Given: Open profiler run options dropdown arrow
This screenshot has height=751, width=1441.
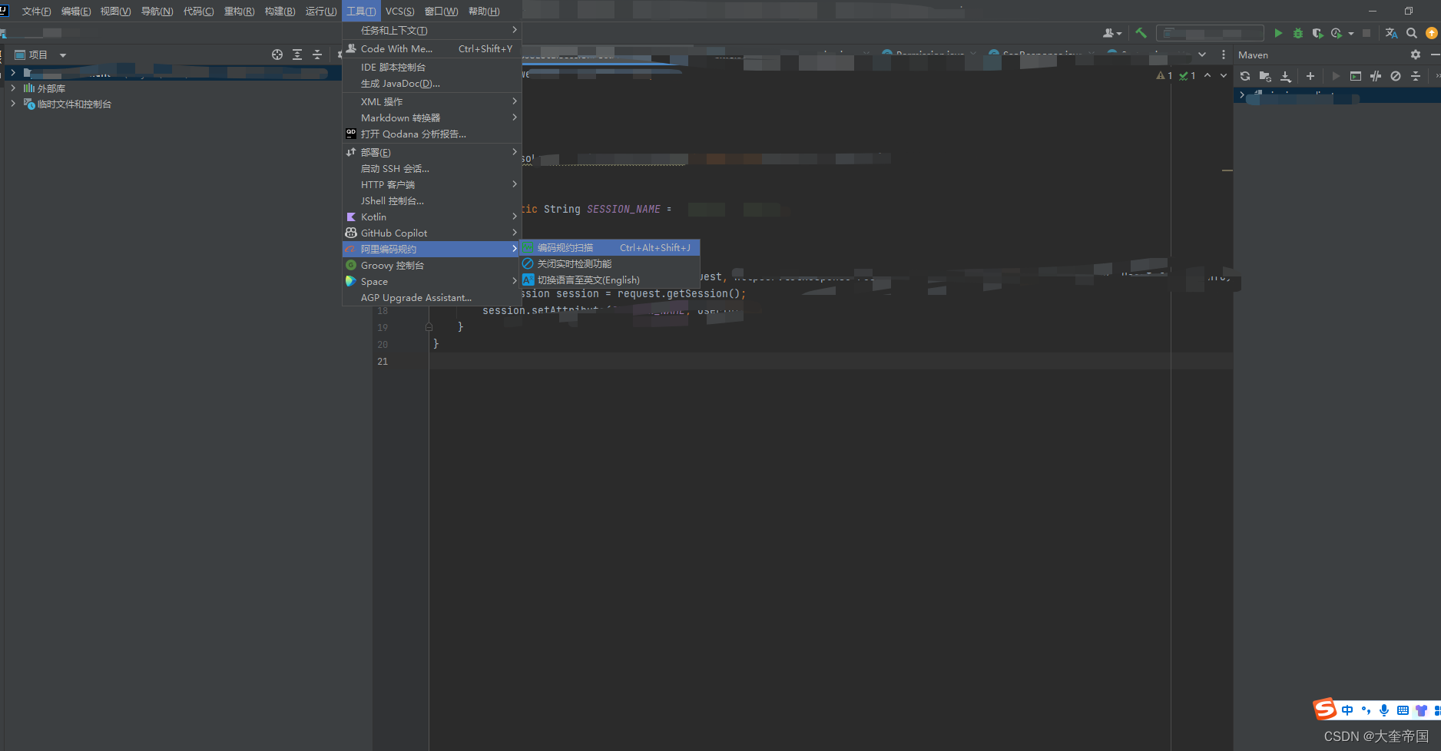Looking at the screenshot, I should click(1351, 34).
